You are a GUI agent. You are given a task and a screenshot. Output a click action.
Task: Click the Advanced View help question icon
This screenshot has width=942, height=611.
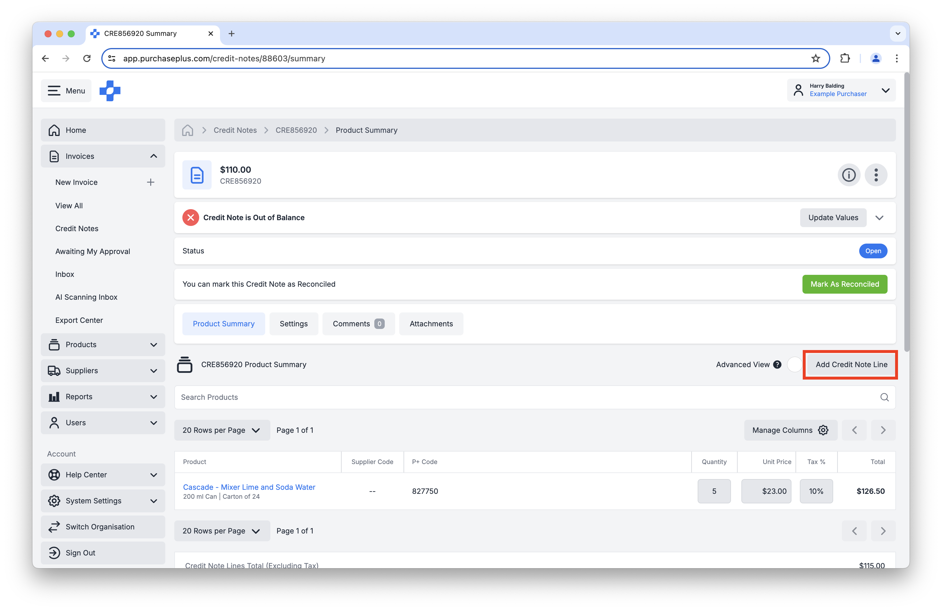coord(777,365)
